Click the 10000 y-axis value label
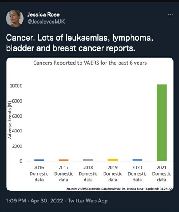This screenshot has width=179, height=212. [x=16, y=86]
